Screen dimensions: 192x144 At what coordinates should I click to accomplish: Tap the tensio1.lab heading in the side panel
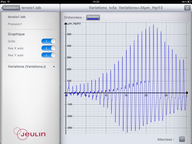[x=17, y=17]
